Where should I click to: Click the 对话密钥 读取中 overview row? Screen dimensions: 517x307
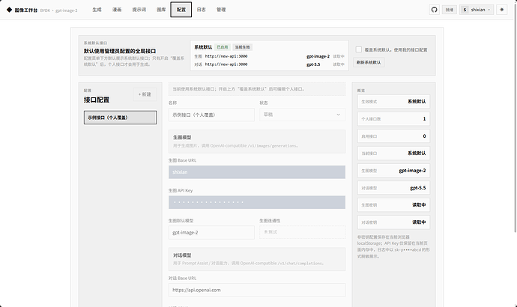(x=393, y=222)
